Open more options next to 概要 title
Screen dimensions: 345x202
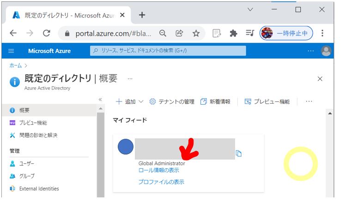click(130, 79)
